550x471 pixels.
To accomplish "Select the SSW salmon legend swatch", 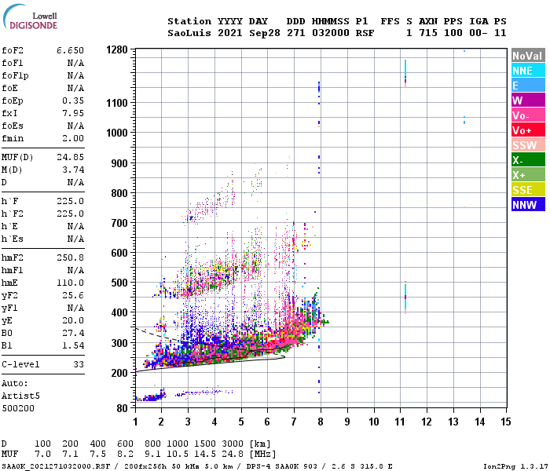I will 528,145.
